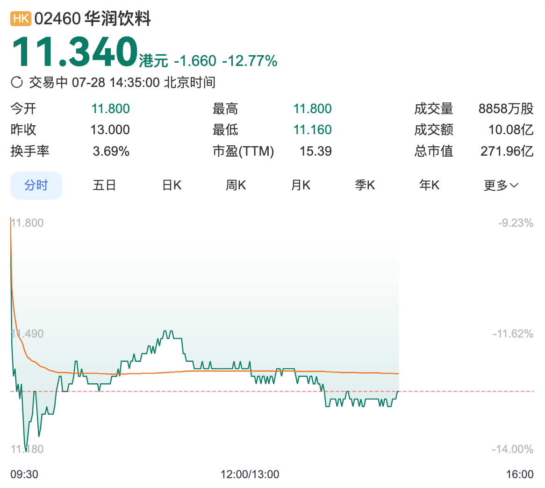Open the 日K chart tab
The image size is (545, 488).
click(x=172, y=185)
